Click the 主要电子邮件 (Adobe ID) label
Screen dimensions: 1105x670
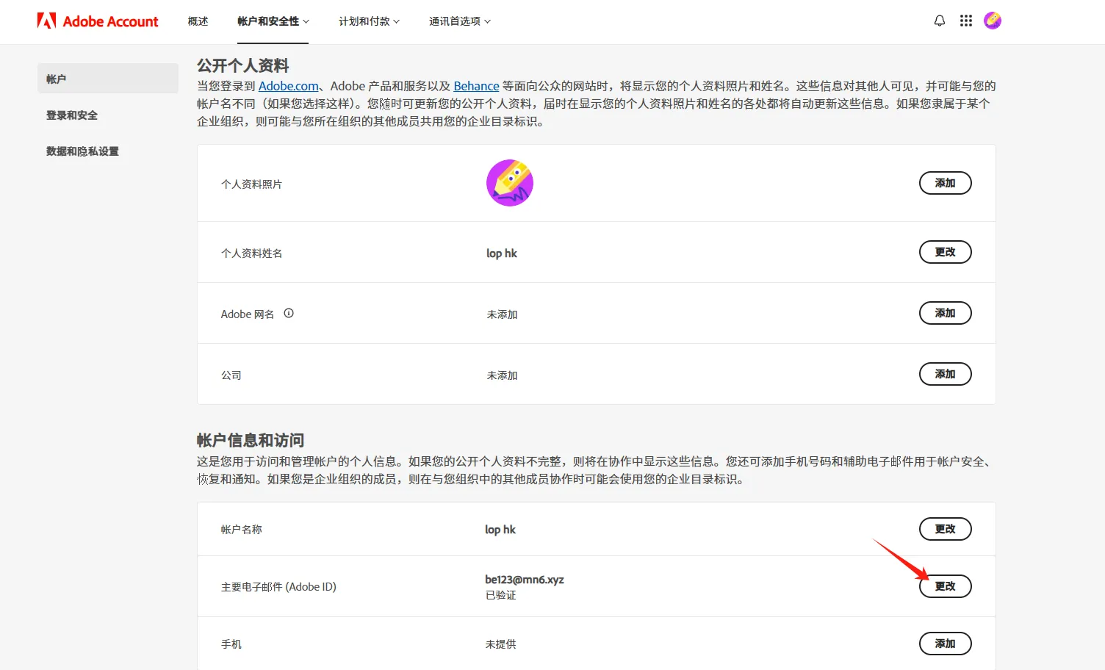click(278, 587)
